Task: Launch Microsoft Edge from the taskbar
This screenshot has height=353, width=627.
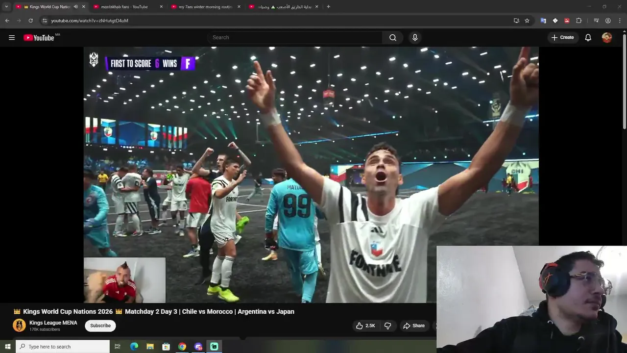Action: (134, 347)
